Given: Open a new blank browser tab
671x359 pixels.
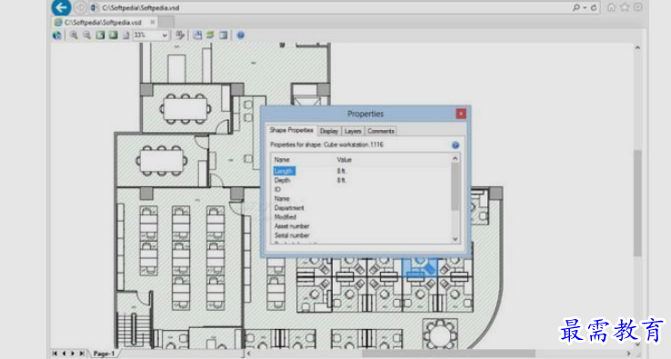Looking at the screenshot, I should pos(166,22).
